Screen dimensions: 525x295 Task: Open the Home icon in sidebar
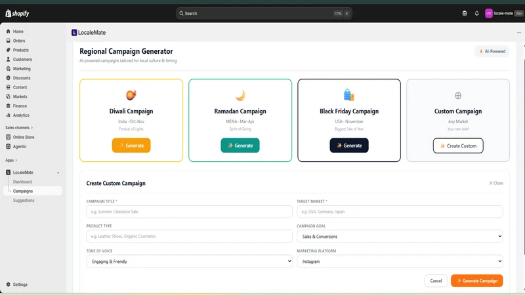[x=9, y=31]
